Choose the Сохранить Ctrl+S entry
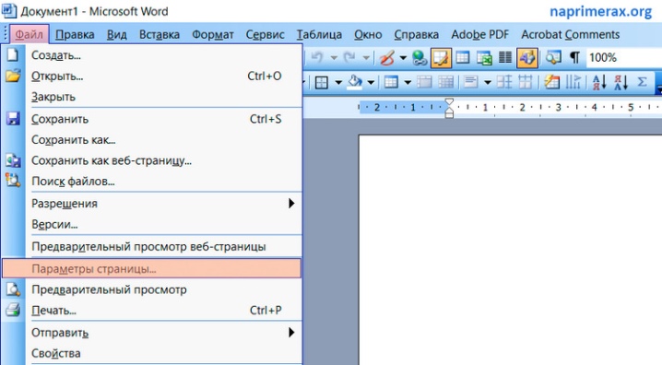The image size is (662, 365). coord(151,120)
